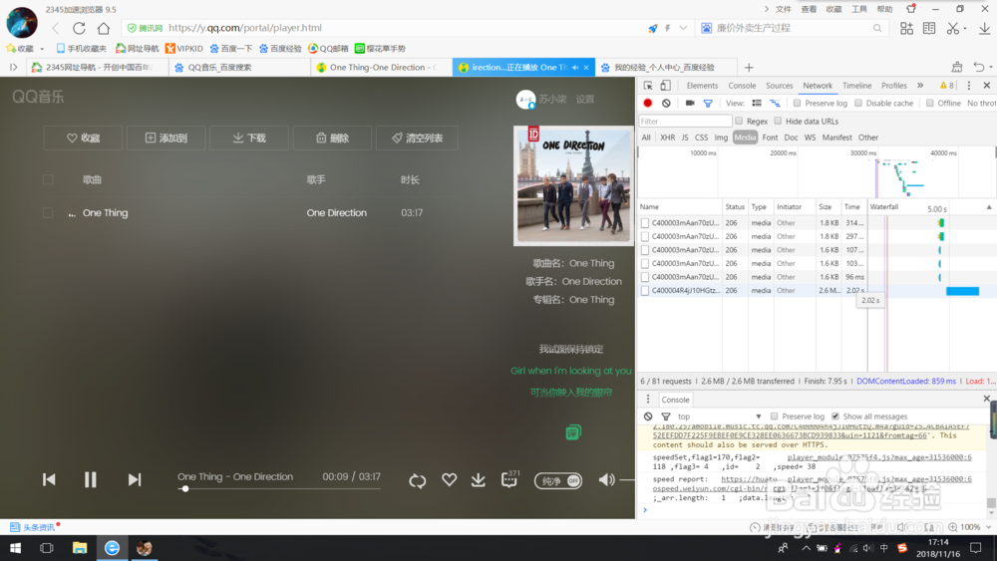Download current song from player bar
Viewport: 997px width, 561px height.
(x=479, y=479)
